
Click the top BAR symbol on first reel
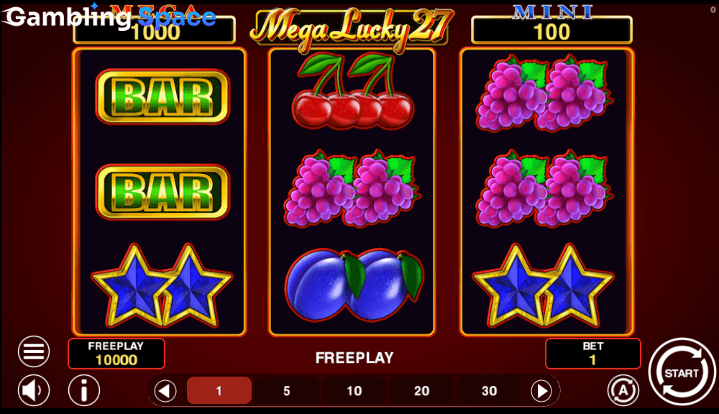162,96
